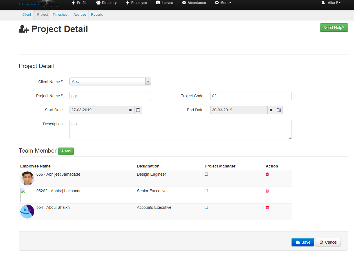Click the Need Help? button

pos(334,28)
